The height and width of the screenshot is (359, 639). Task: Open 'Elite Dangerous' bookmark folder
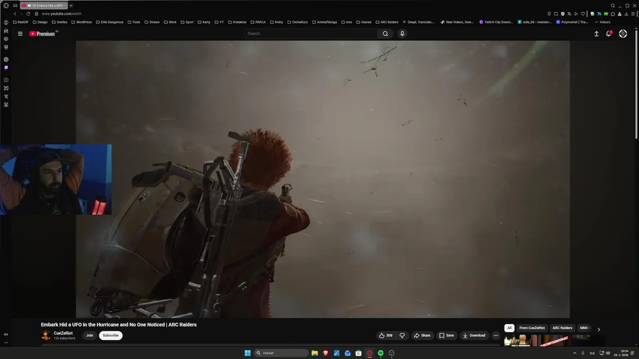point(109,22)
